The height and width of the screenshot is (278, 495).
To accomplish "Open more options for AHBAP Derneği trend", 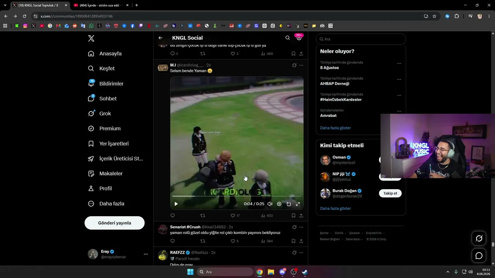I will point(399,80).
